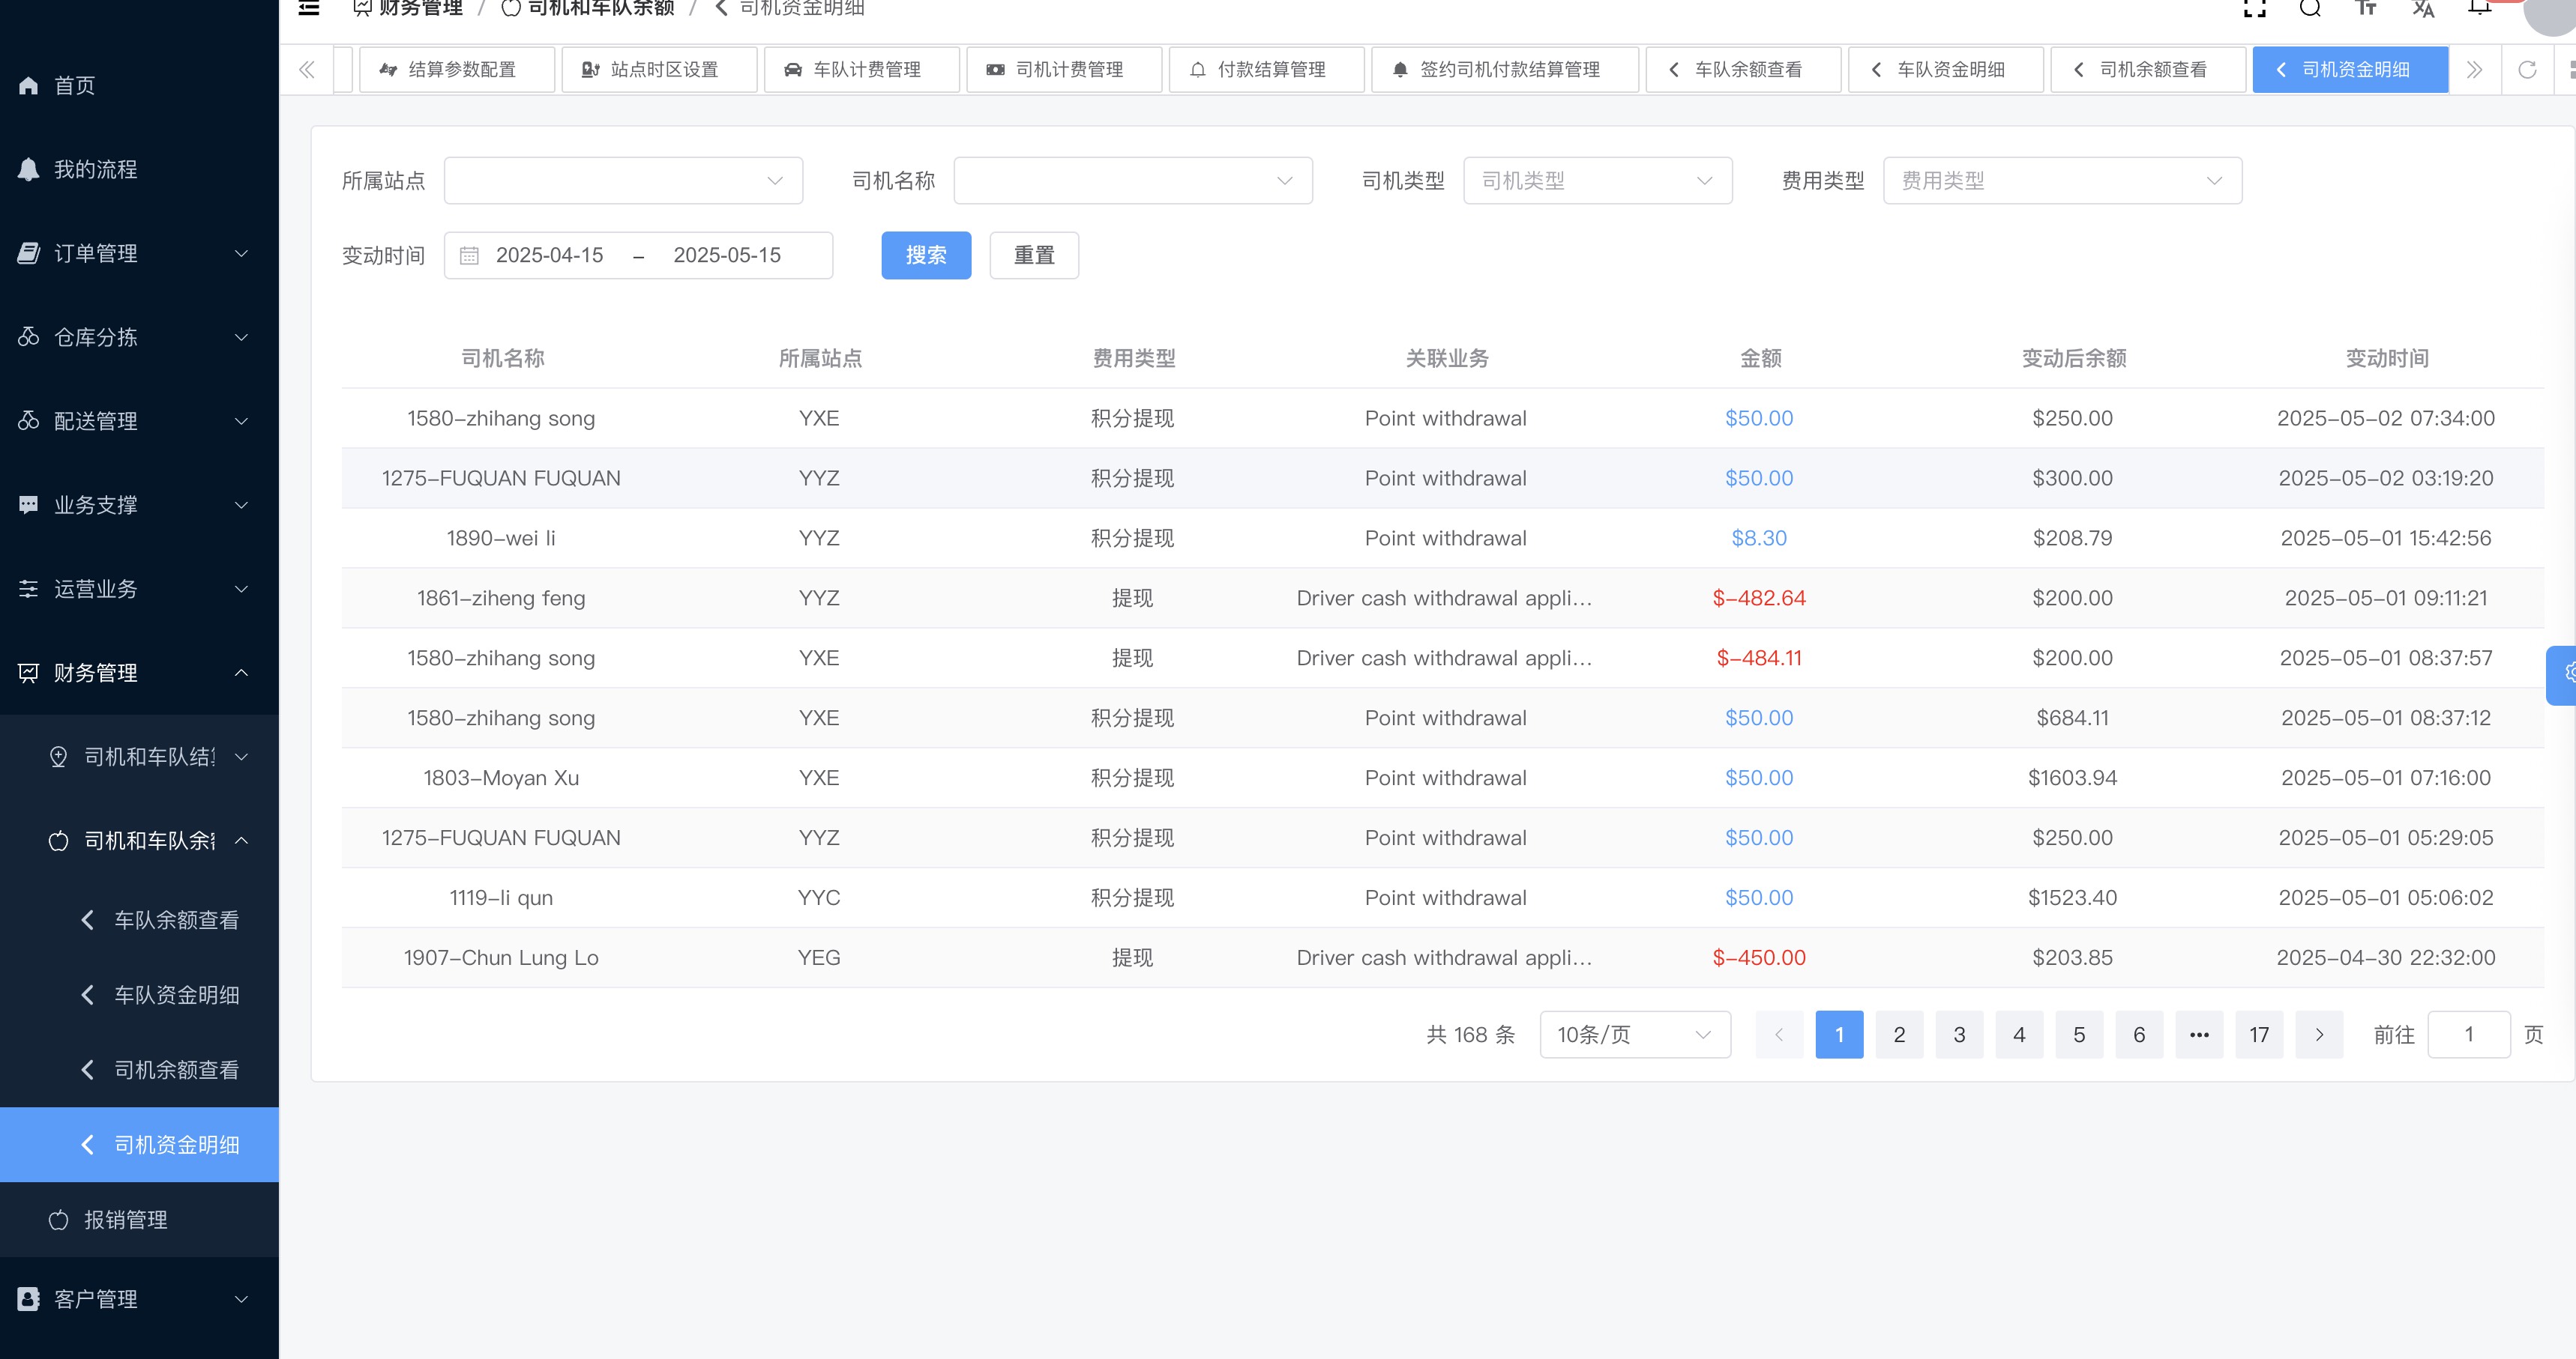
Task: Go to page 3 in pagination
Action: click(x=1959, y=1035)
